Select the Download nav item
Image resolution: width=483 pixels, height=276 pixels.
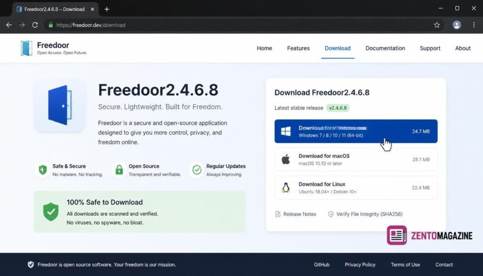(x=338, y=49)
